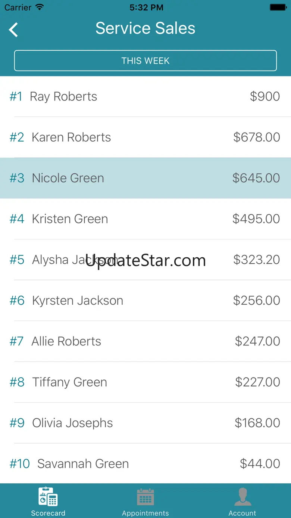Screen dimensions: 291x518
Task: Select Kyrsten Jackson's row
Action: [x=145, y=300]
